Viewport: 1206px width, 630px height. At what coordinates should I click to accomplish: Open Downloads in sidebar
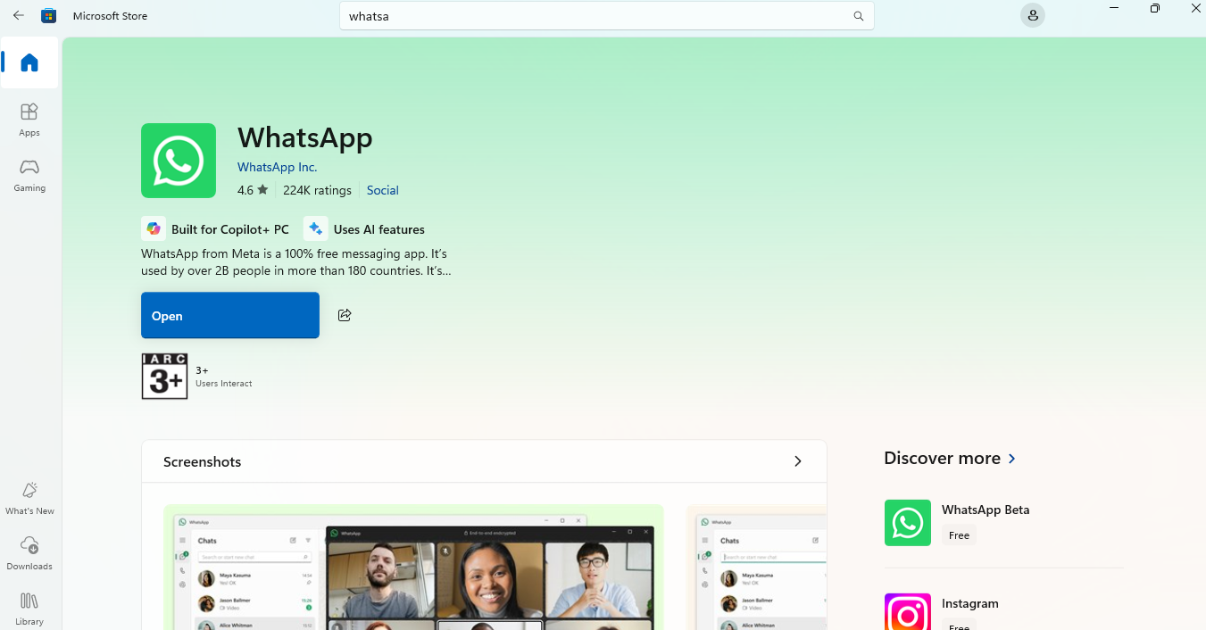pyautogui.click(x=29, y=553)
